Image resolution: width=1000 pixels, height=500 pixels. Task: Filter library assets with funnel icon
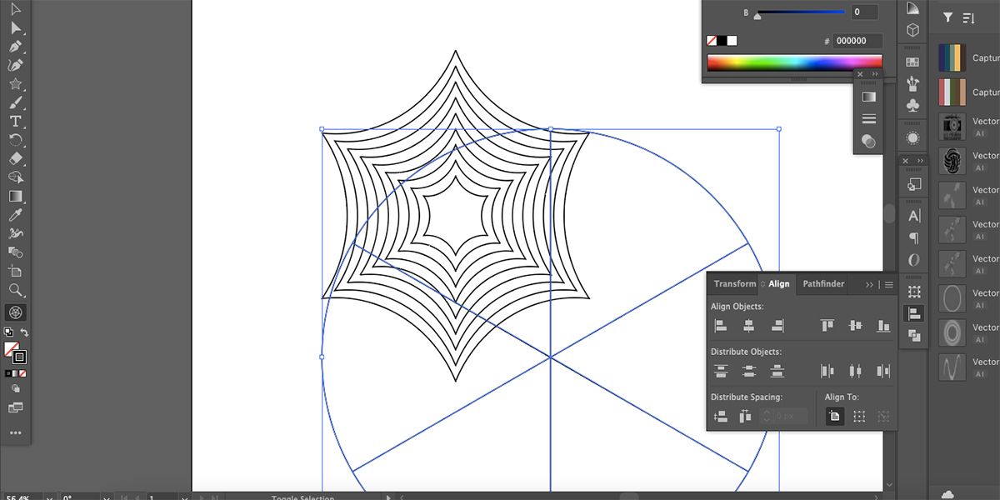click(x=947, y=17)
